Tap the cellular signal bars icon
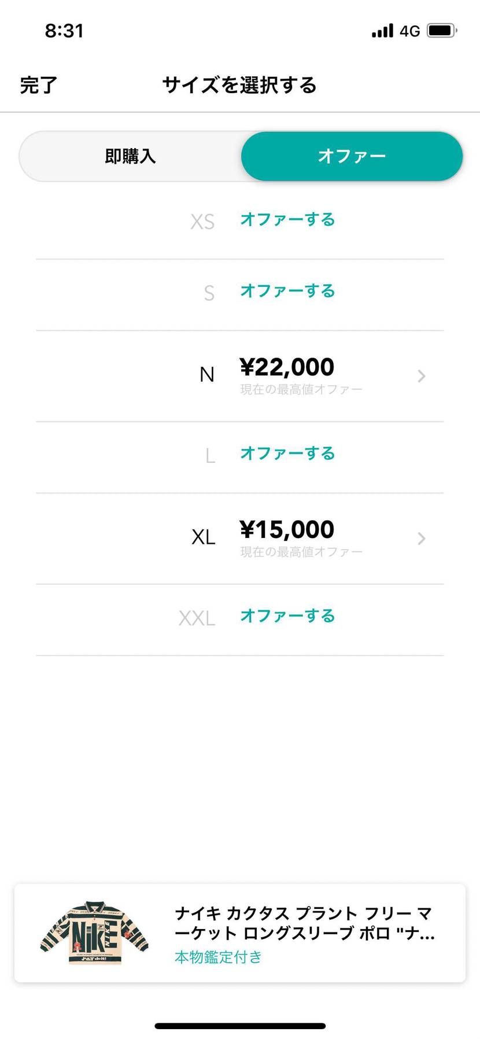Viewport: 480px width, 1039px height. [382, 31]
